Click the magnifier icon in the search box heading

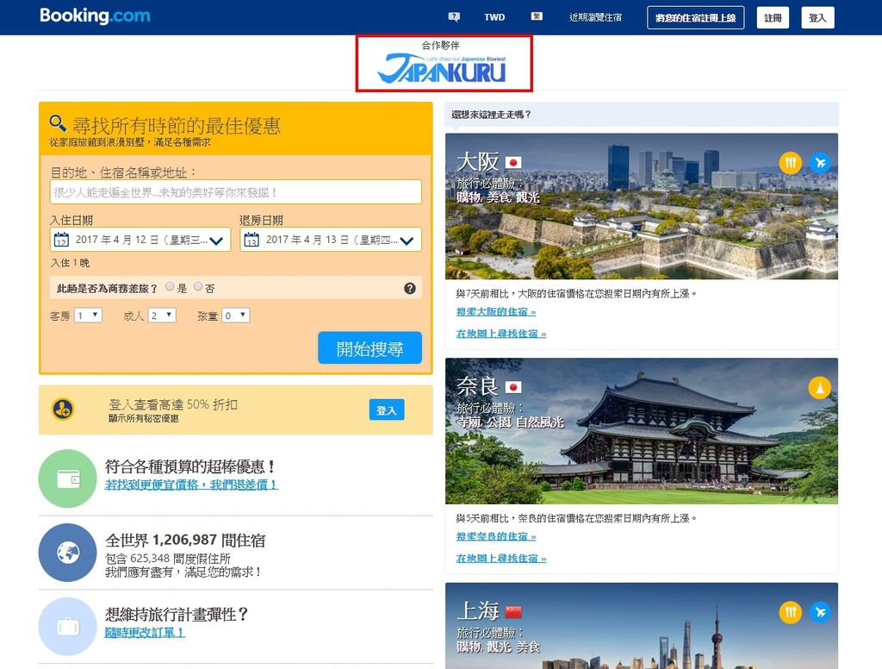pos(58,122)
